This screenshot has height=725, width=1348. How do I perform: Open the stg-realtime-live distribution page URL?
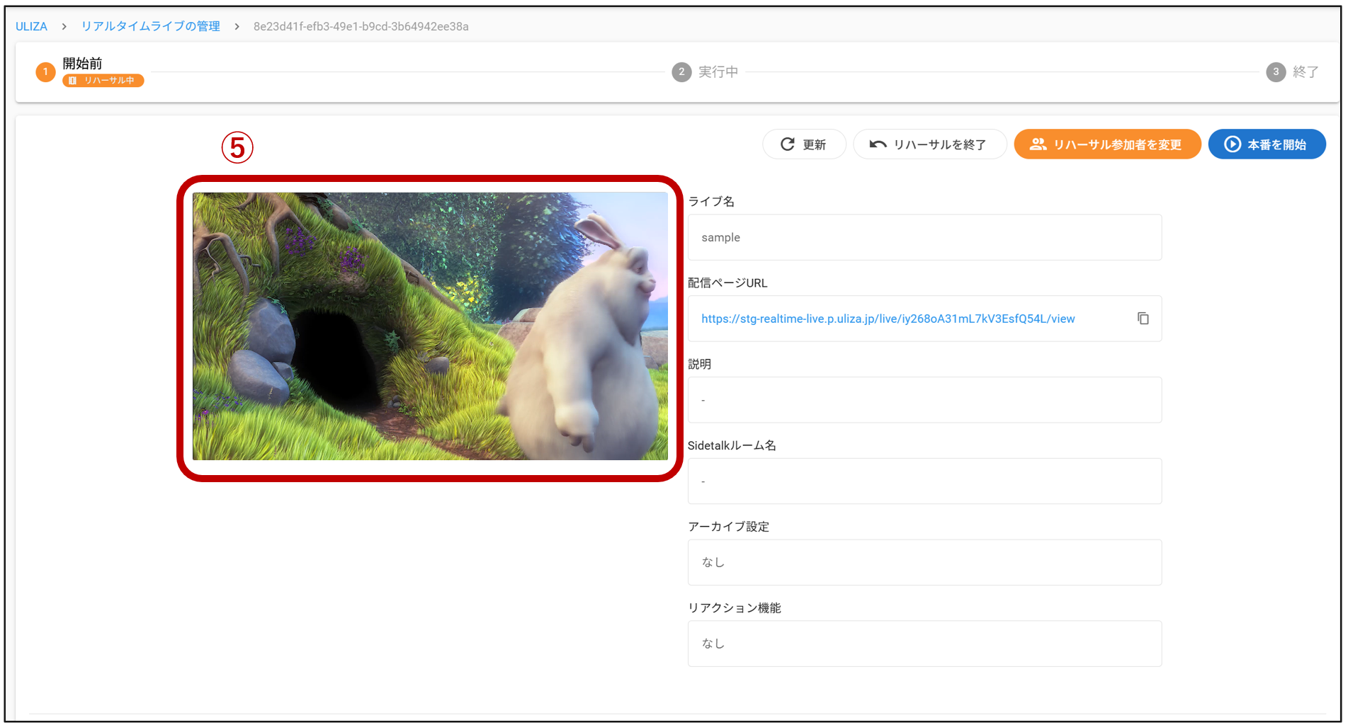pyautogui.click(x=888, y=319)
